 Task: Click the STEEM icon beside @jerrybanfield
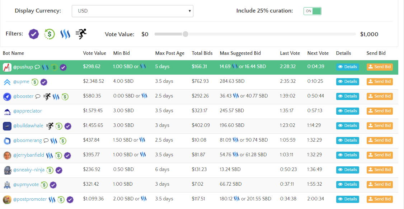(50, 156)
